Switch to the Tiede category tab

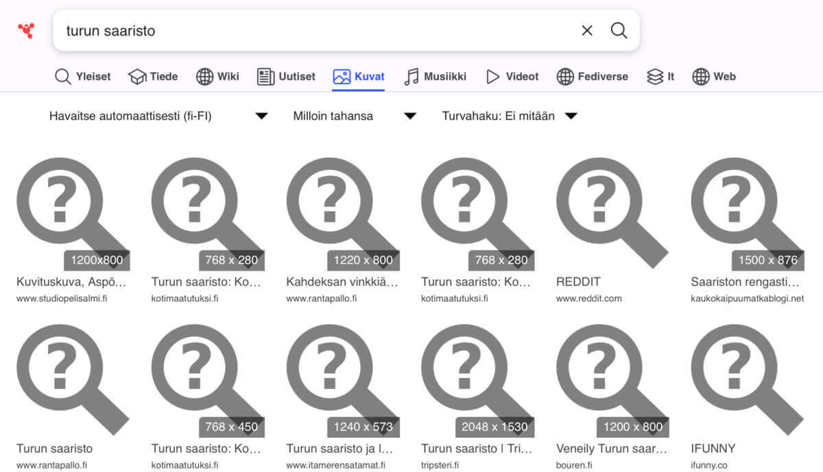(x=153, y=77)
